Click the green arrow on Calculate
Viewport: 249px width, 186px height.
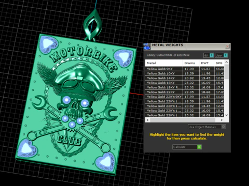pos(199,147)
